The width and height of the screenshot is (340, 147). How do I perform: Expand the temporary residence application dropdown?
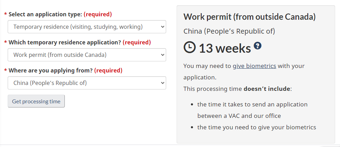point(87,55)
